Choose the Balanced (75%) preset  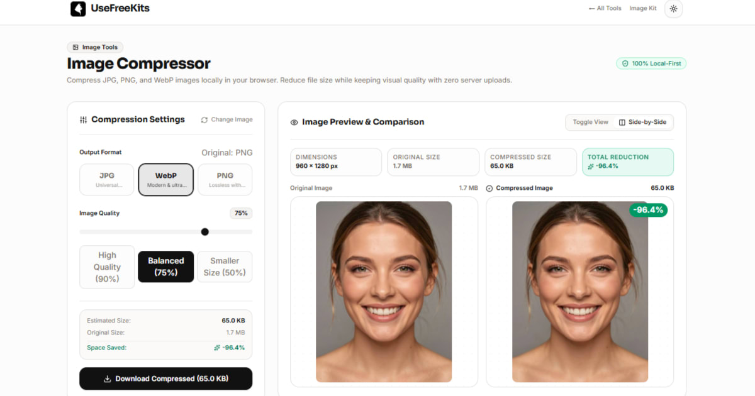(x=166, y=267)
